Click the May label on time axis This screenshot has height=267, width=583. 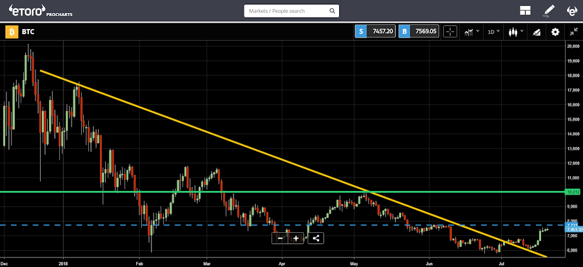[354, 263]
